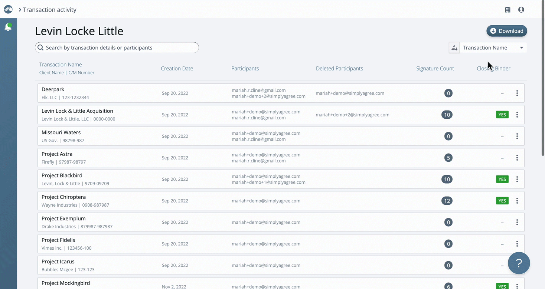Click the Project Fidelis signature count badge

[448, 244]
